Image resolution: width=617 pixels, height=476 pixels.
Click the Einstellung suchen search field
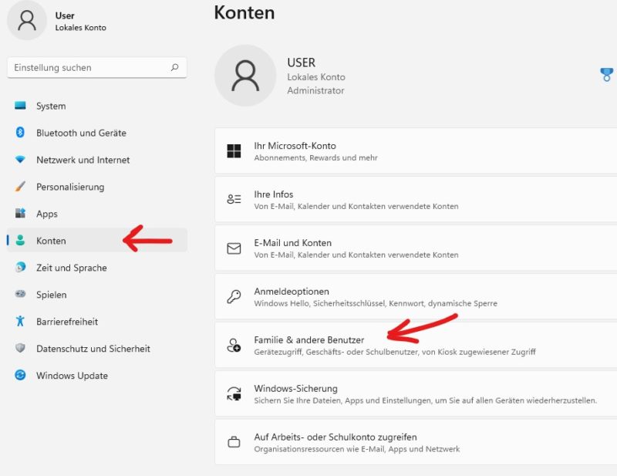tap(97, 68)
